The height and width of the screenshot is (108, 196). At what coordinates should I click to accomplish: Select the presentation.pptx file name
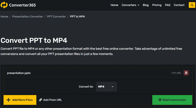click(x=19, y=73)
